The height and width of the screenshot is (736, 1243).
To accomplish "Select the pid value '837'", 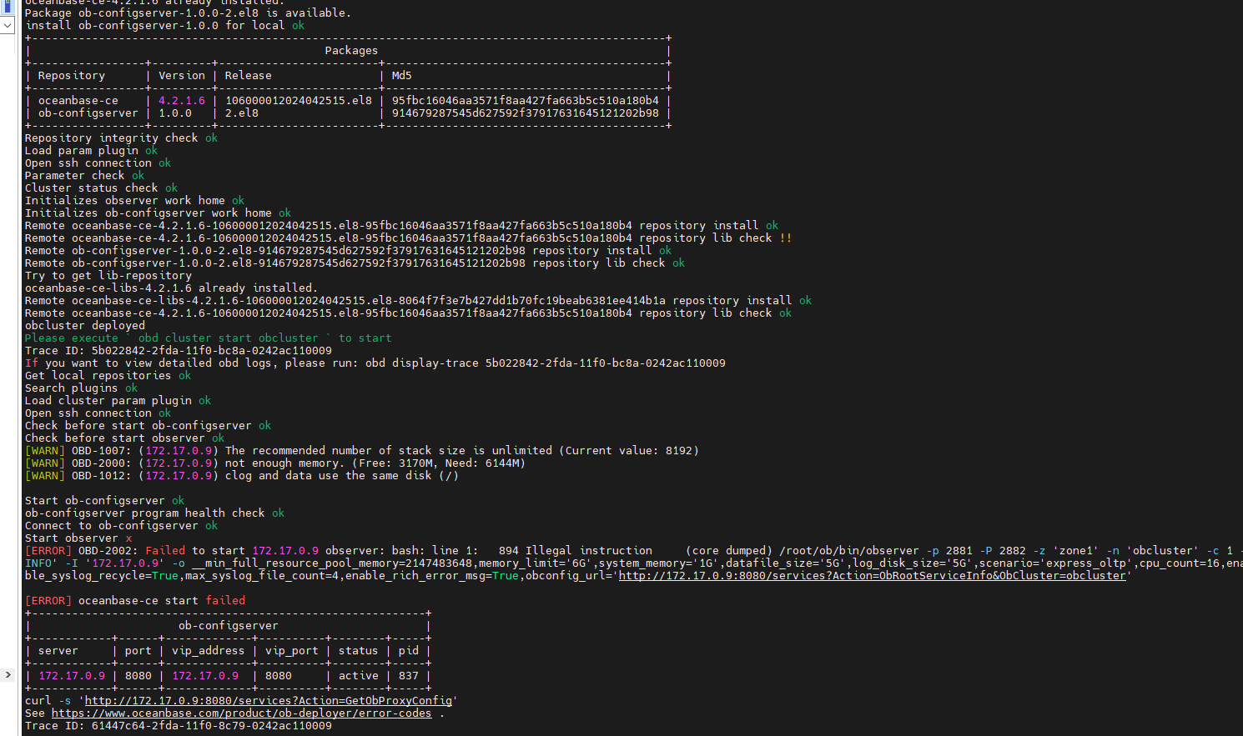I will tap(409, 676).
